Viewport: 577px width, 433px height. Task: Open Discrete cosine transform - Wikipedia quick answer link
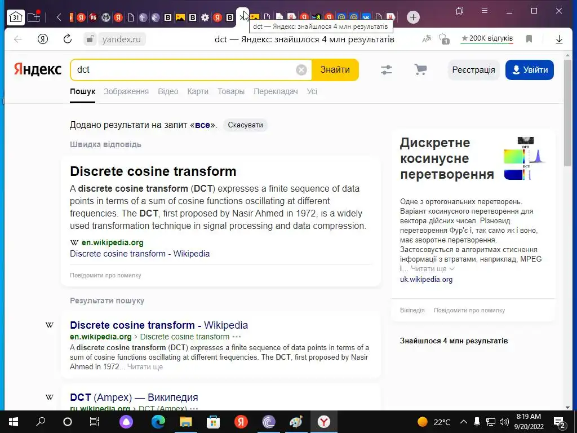click(x=140, y=254)
